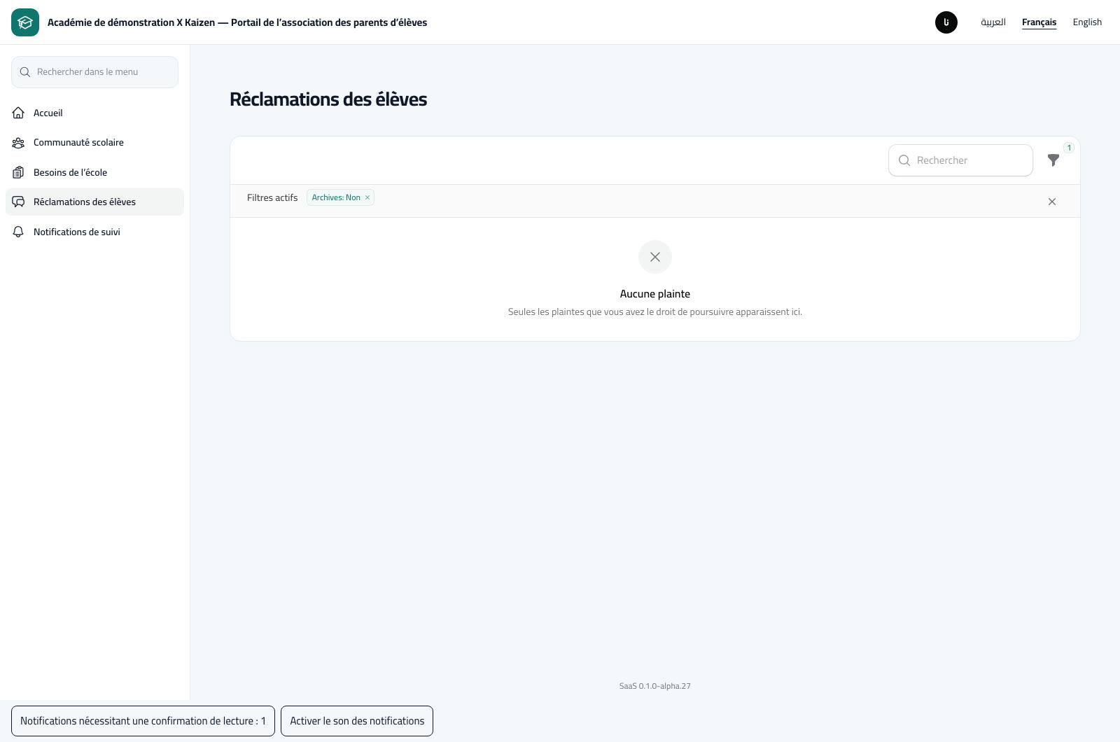Viewport: 1120px width, 742px height.
Task: Click the empty-state X circle icon
Action: pos(655,257)
